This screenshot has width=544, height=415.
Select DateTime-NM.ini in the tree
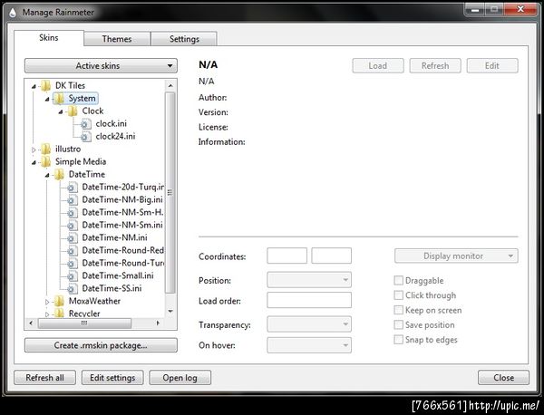(114, 237)
